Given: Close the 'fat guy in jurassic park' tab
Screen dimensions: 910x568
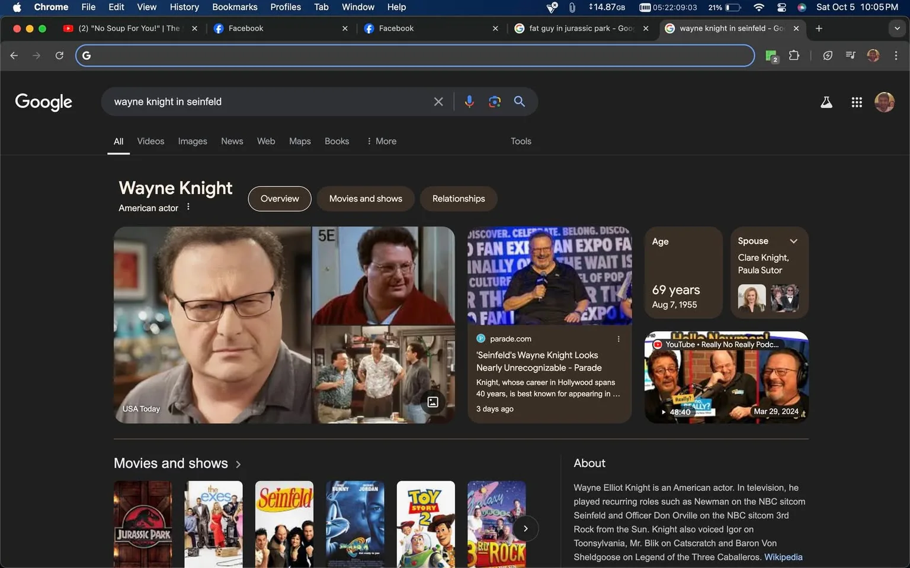Looking at the screenshot, I should [646, 28].
